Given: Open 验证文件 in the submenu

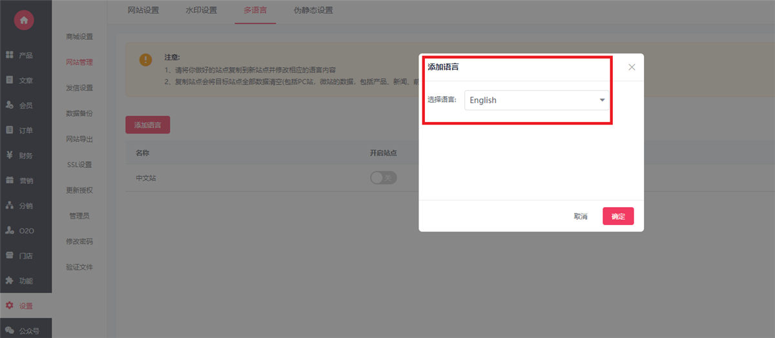Looking at the screenshot, I should (79, 267).
